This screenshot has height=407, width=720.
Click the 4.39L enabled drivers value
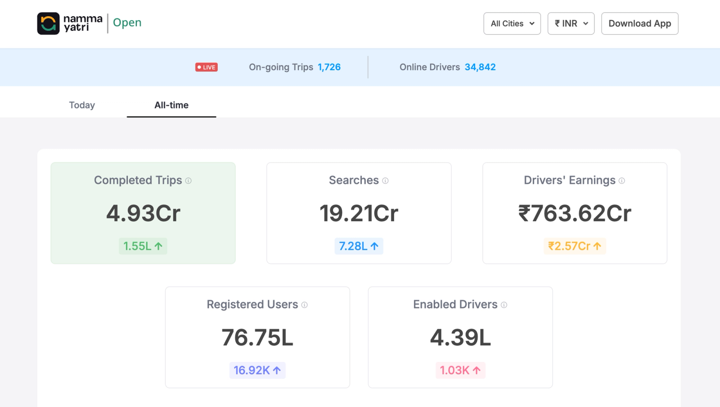tap(460, 337)
